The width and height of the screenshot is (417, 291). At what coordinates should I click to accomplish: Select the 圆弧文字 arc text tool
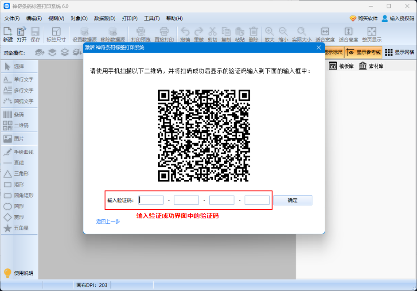pos(19,101)
